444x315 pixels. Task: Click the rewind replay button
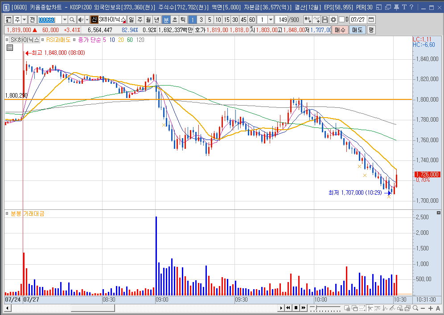288,308
